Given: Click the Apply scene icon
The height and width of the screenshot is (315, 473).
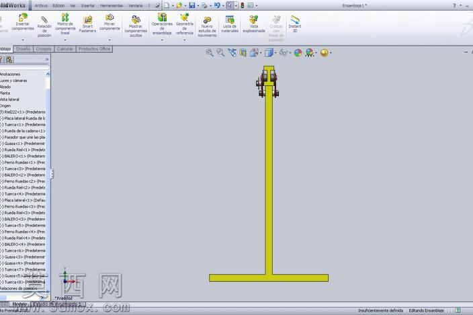Looking at the screenshot, I should coord(310,53).
